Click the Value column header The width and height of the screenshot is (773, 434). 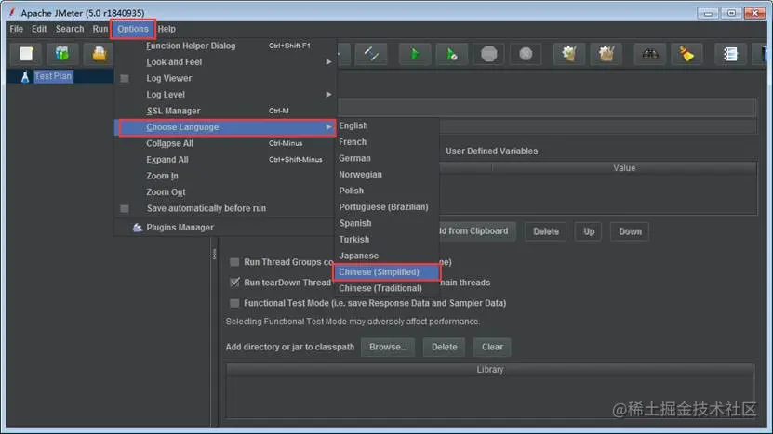pyautogui.click(x=624, y=168)
